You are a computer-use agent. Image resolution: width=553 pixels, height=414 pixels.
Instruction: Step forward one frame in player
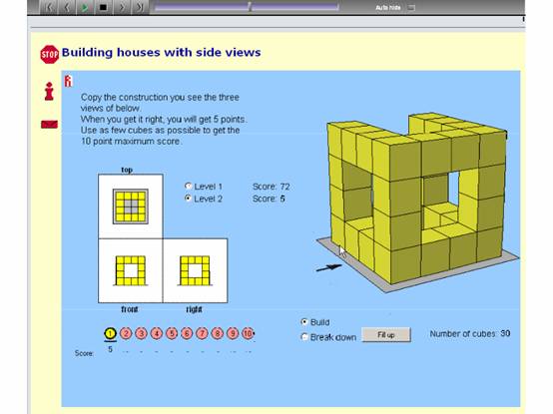122,7
